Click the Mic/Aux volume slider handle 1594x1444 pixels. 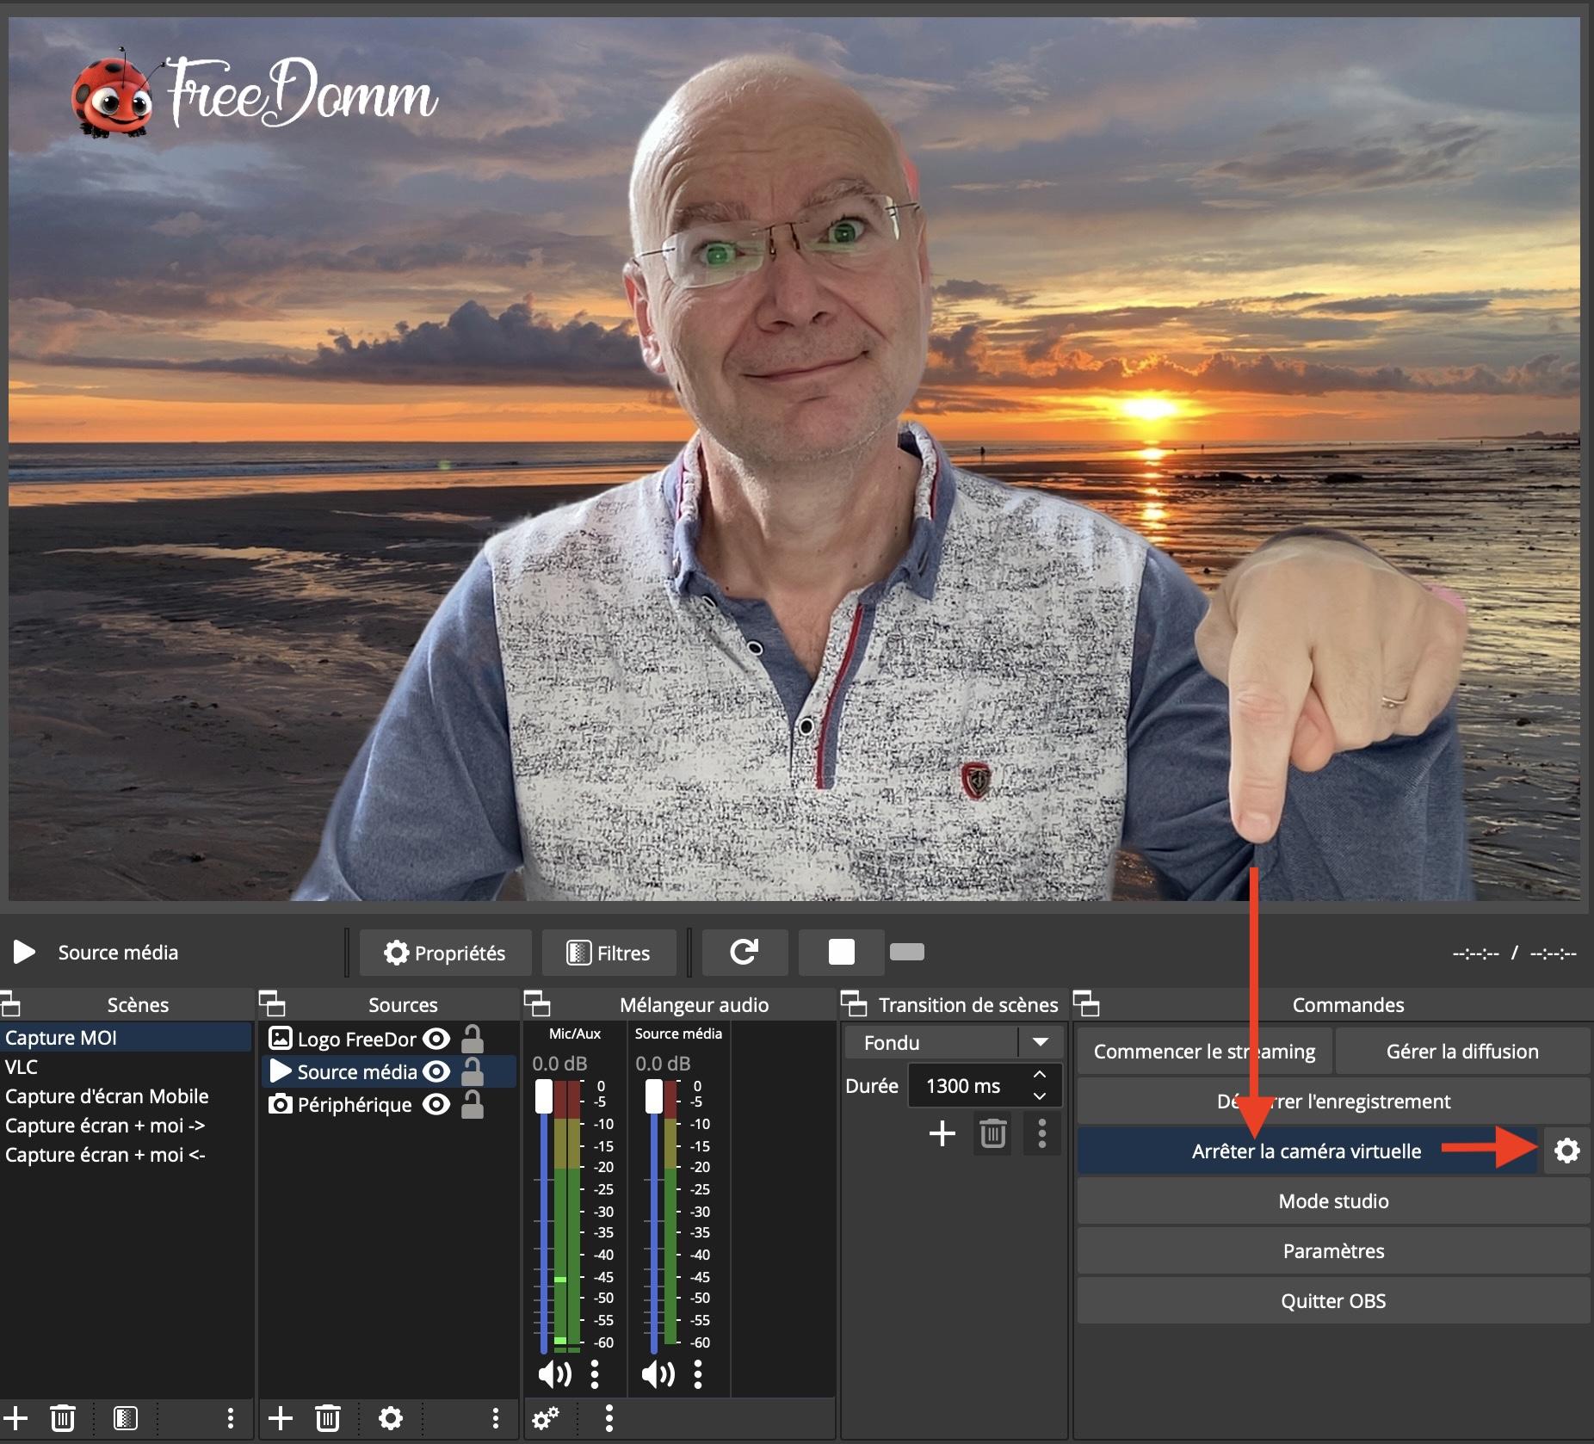[544, 1096]
